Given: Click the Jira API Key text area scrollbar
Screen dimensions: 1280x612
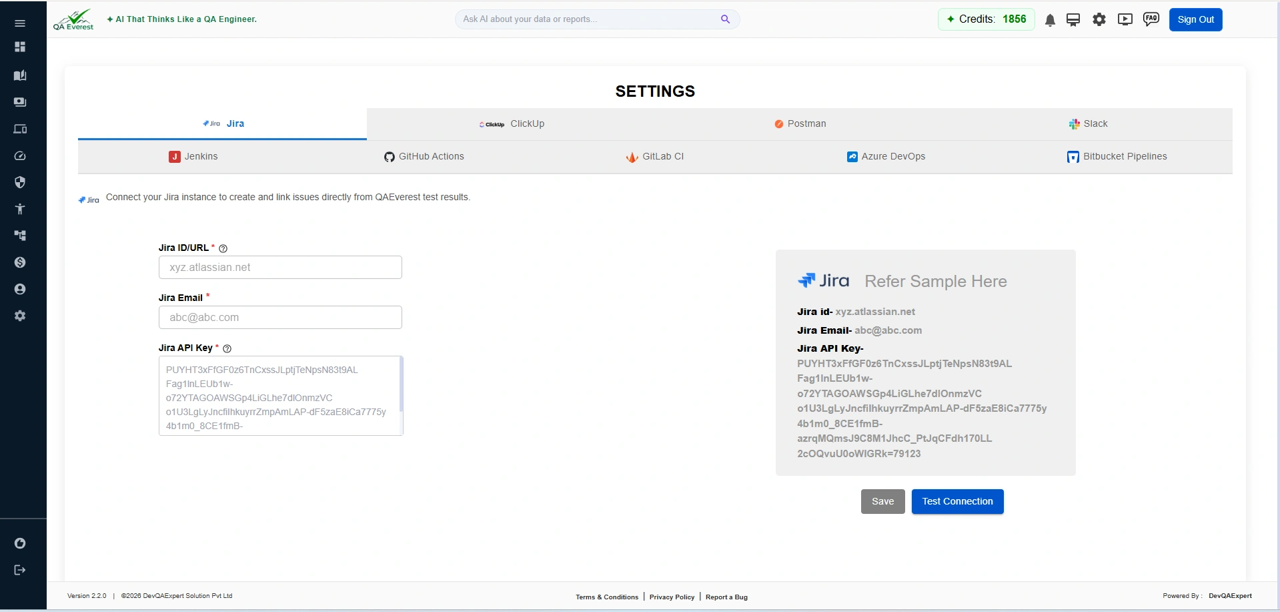Looking at the screenshot, I should (x=401, y=384).
